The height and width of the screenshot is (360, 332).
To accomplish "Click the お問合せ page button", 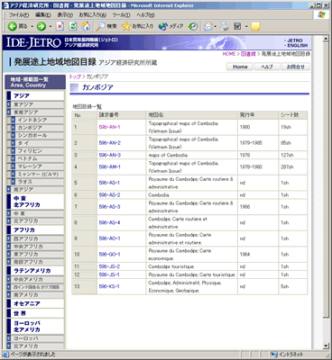I will tap(295, 67).
